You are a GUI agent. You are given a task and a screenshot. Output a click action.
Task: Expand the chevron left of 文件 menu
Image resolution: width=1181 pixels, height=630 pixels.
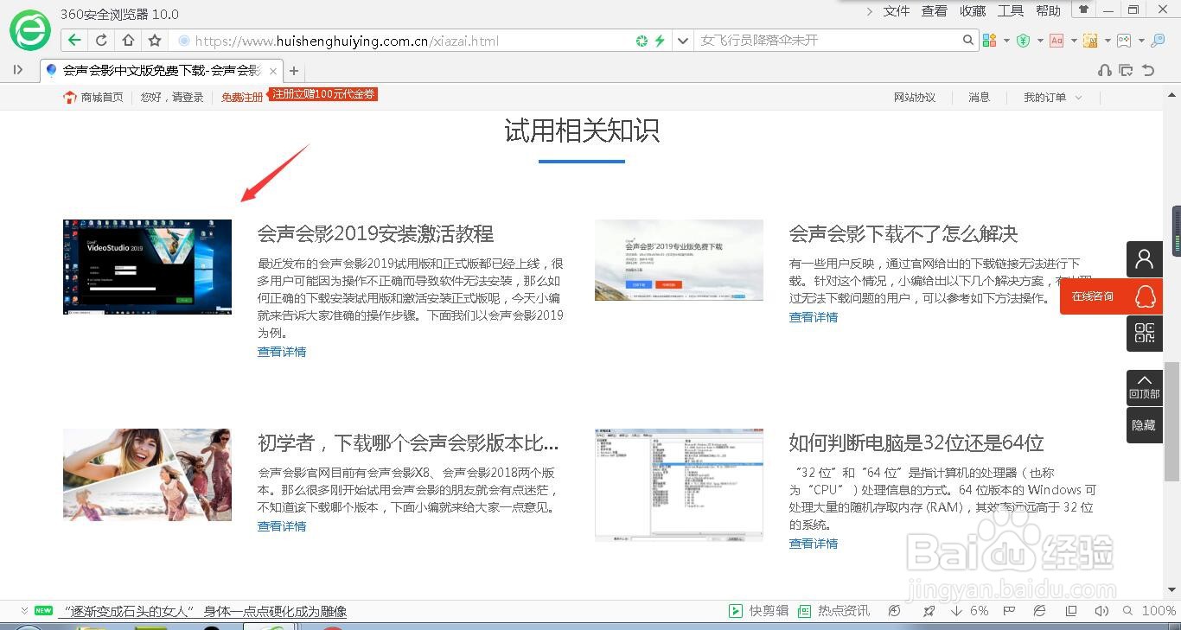point(870,11)
